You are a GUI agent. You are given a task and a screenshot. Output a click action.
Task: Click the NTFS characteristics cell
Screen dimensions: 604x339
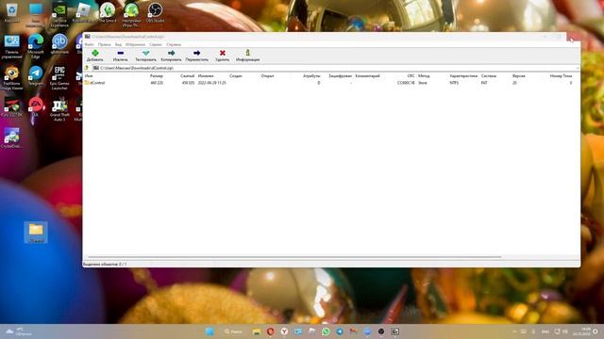tap(454, 83)
